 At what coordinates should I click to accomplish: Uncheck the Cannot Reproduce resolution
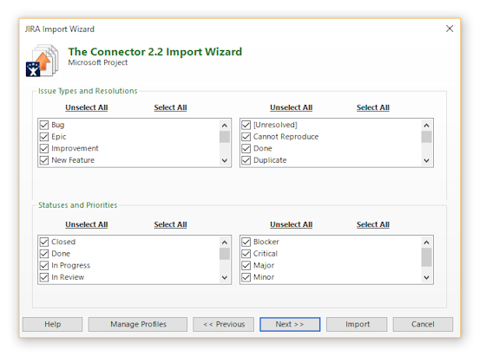(246, 136)
